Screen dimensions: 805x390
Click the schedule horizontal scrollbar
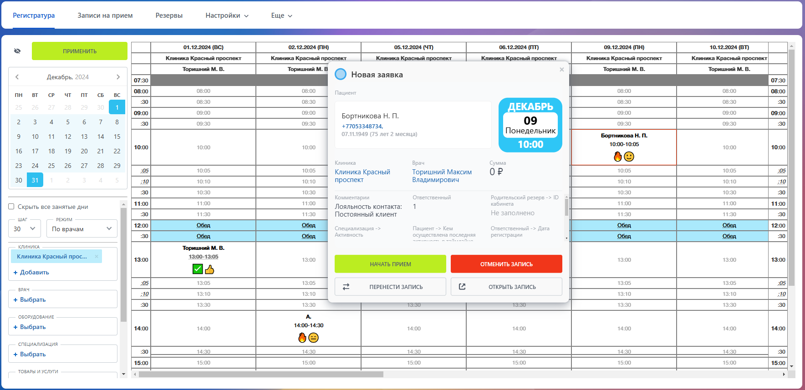point(261,374)
